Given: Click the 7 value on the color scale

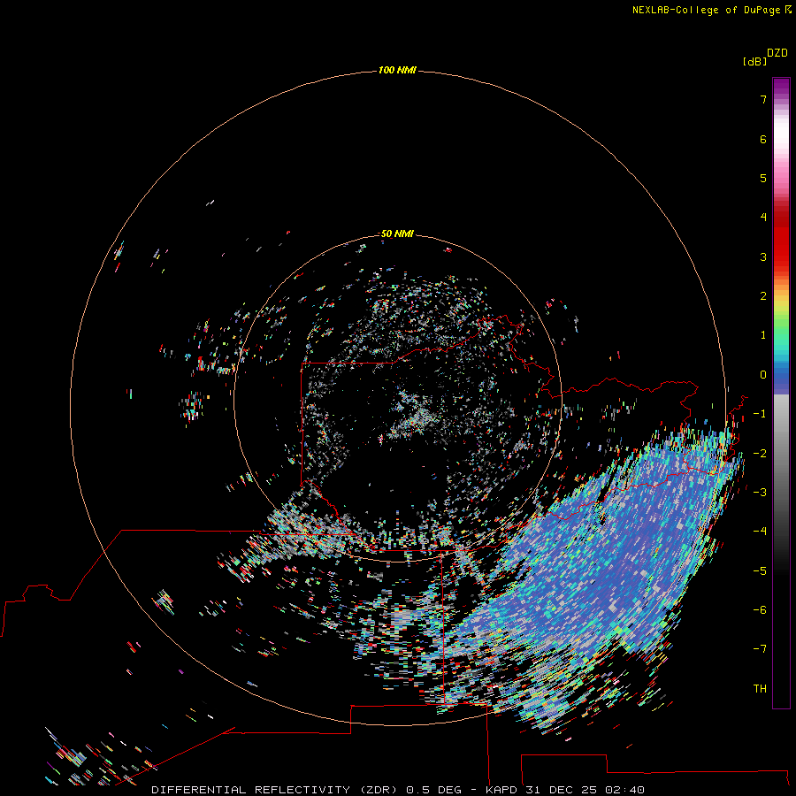Looking at the screenshot, I should [763, 99].
